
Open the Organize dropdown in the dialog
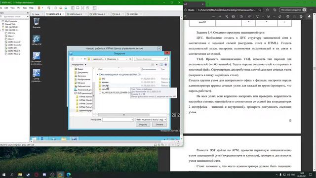click(79, 65)
